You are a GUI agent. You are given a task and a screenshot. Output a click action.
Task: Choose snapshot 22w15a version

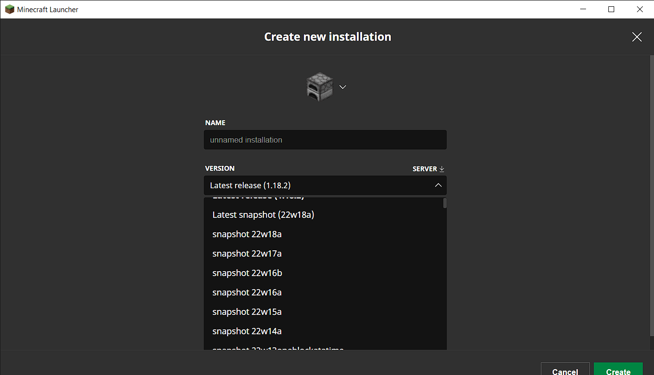tap(247, 311)
